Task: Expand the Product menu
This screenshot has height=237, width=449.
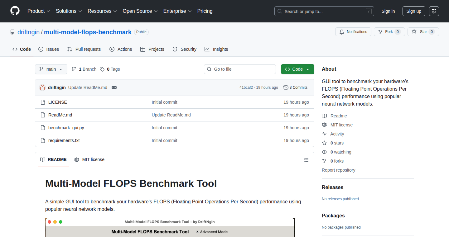Action: [39, 11]
